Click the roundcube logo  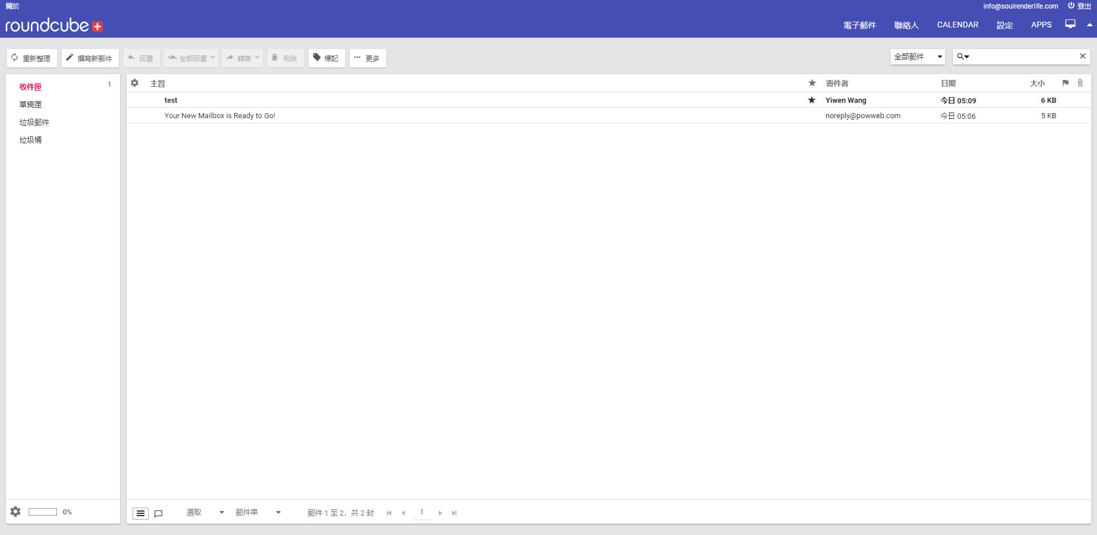tap(54, 25)
